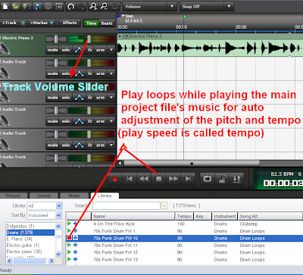Switch the timeline to Beats mode

(x=107, y=23)
